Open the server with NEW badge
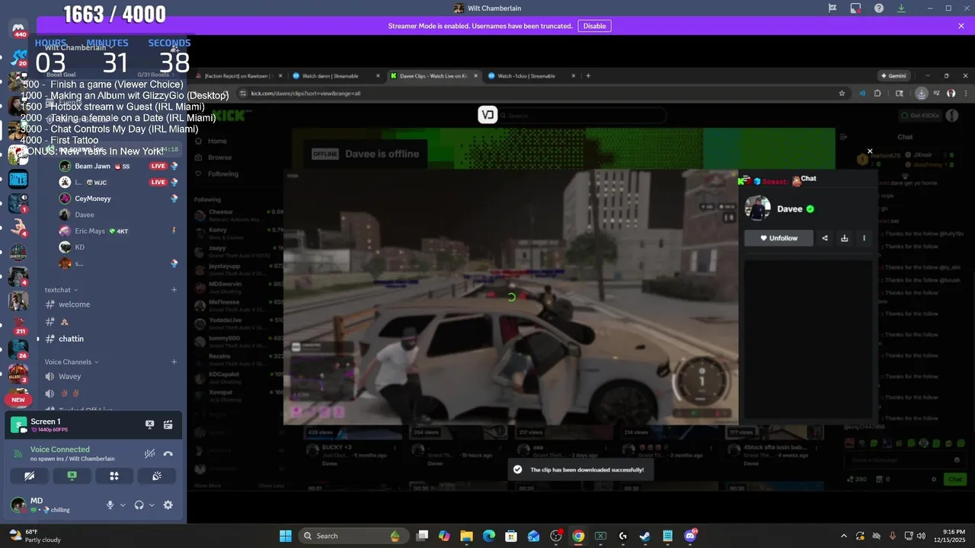Image resolution: width=975 pixels, height=548 pixels. coord(18,398)
